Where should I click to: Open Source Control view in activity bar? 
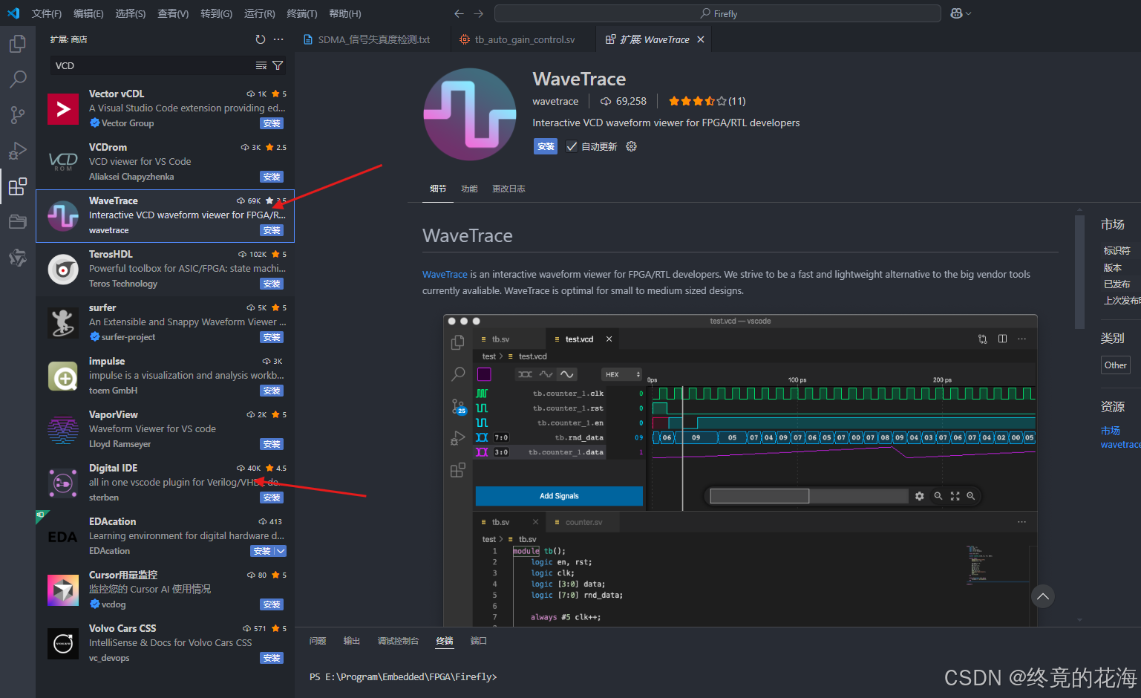pos(18,114)
